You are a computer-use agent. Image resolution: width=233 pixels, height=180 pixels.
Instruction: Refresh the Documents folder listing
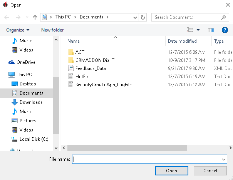[143, 17]
